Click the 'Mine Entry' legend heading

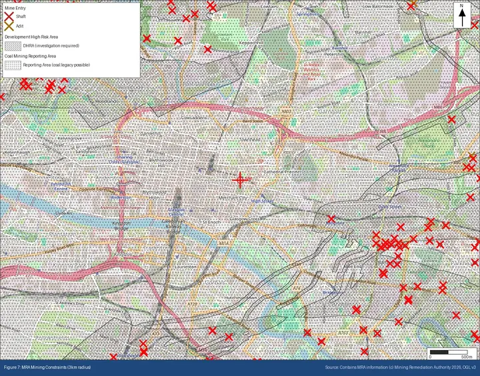pyautogui.click(x=13, y=8)
